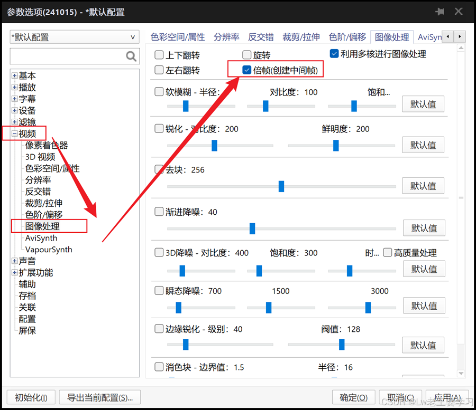Click the right panel vertical scrollbar

[461, 211]
